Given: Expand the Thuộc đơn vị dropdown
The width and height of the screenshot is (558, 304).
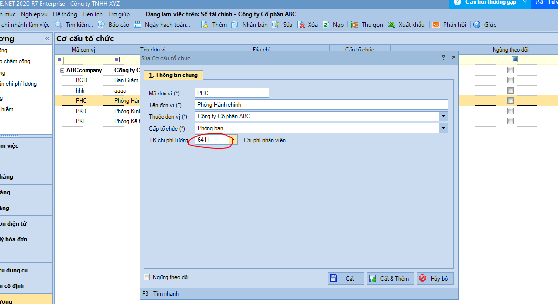Looking at the screenshot, I should (x=443, y=116).
